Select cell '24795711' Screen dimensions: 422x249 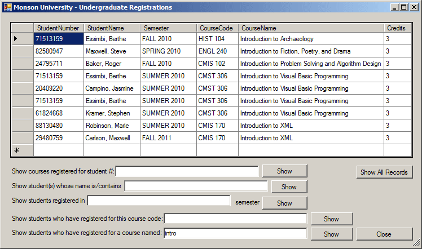59,64
